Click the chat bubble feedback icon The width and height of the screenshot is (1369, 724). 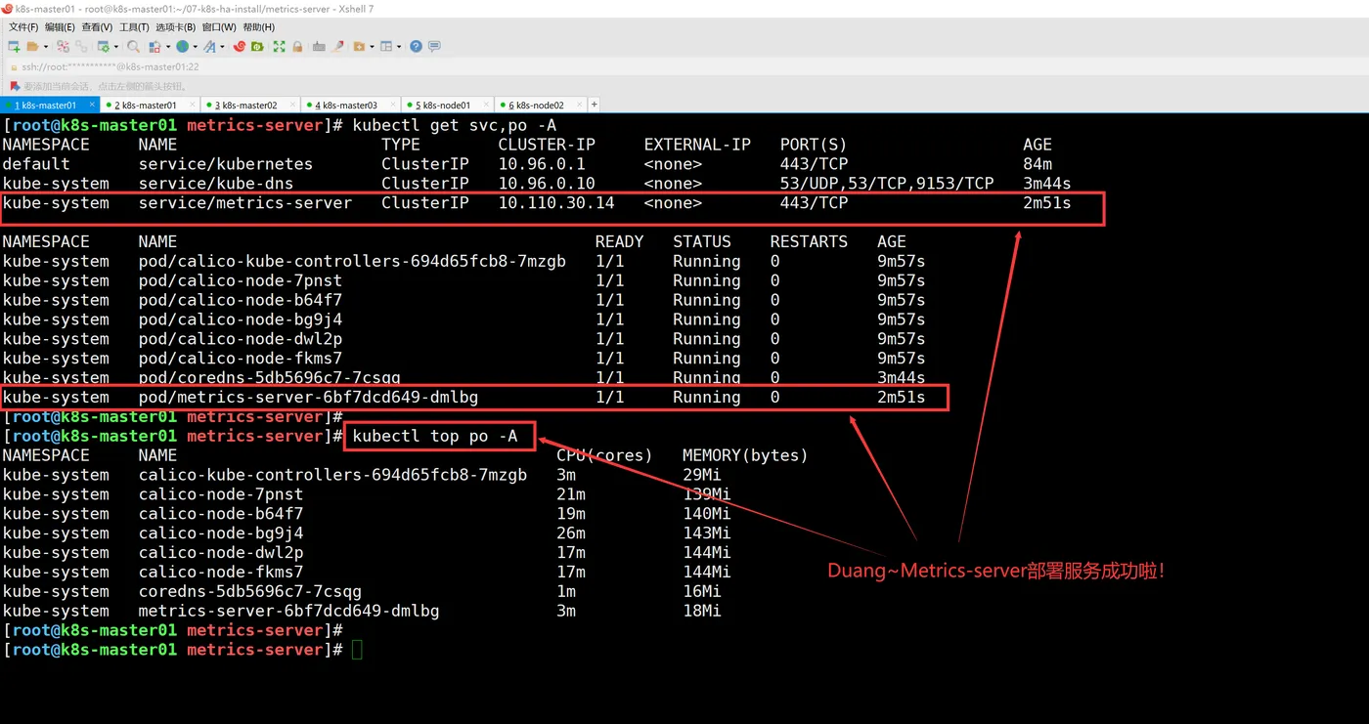click(x=434, y=47)
